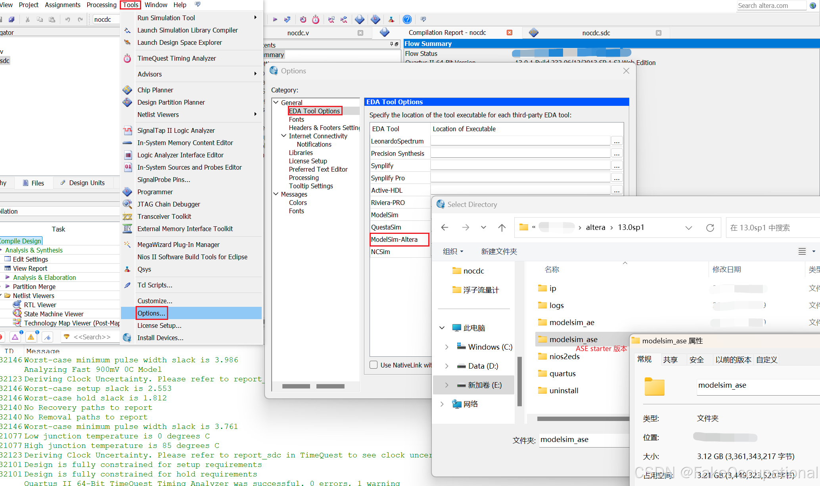820x486 pixels.
Task: Click the warning filter icon in Messages
Action: [x=31, y=337]
